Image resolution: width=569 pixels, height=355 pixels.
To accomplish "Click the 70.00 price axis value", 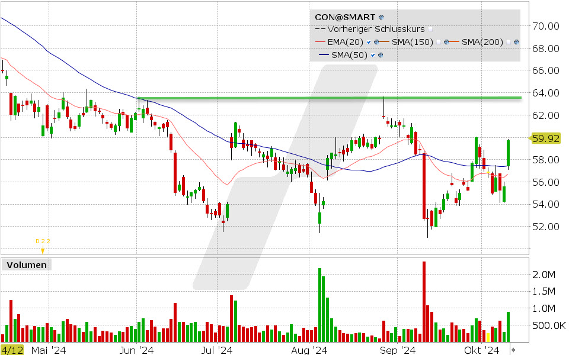I will point(546,26).
